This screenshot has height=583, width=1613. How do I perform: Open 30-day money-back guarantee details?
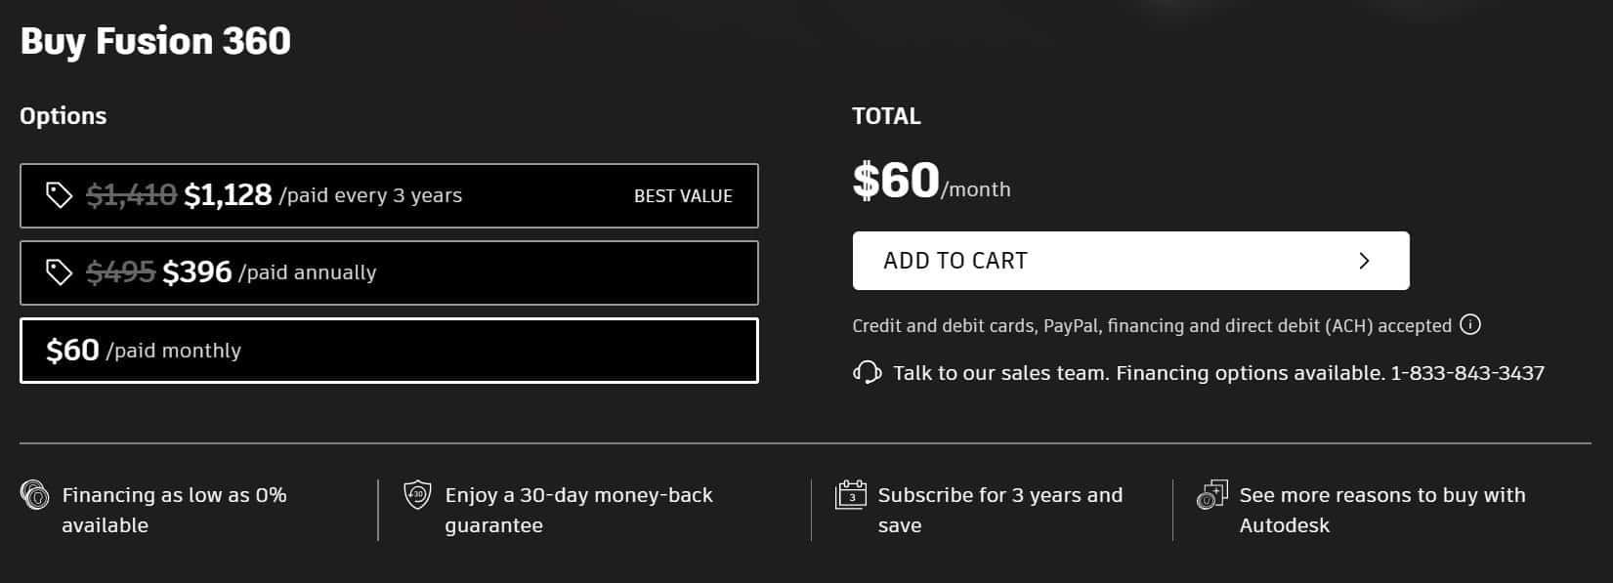pyautogui.click(x=578, y=510)
